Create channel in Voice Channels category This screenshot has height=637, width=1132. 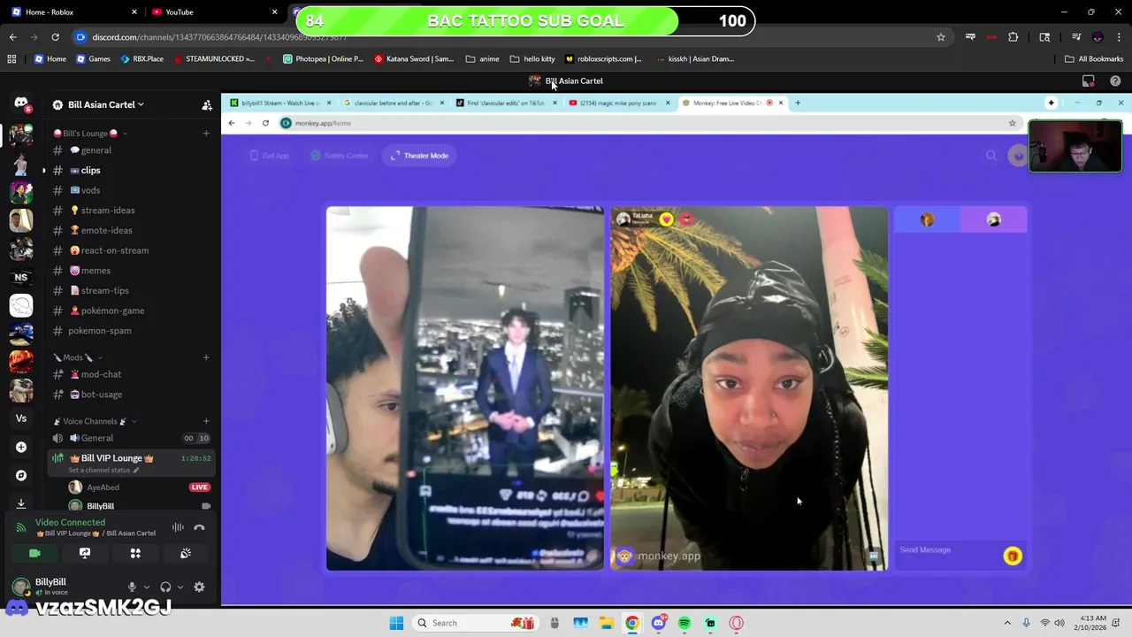click(206, 421)
